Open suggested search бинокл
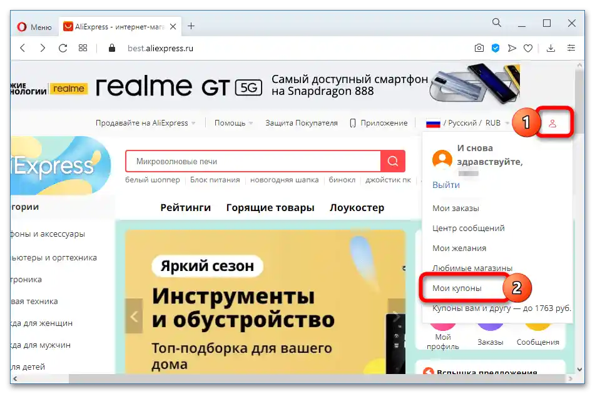 pos(342,180)
